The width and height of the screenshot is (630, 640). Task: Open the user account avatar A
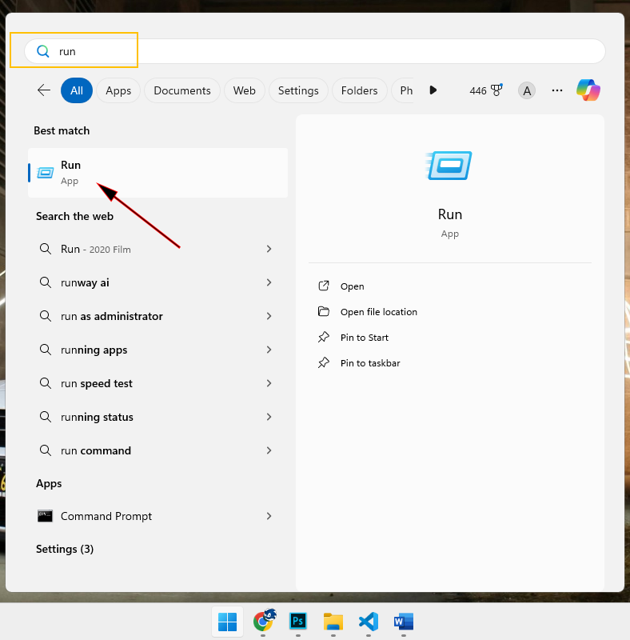[x=526, y=90]
